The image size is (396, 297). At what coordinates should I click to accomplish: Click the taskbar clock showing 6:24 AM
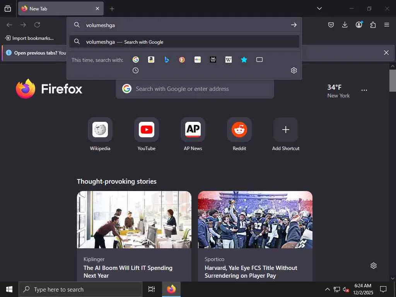click(x=363, y=289)
